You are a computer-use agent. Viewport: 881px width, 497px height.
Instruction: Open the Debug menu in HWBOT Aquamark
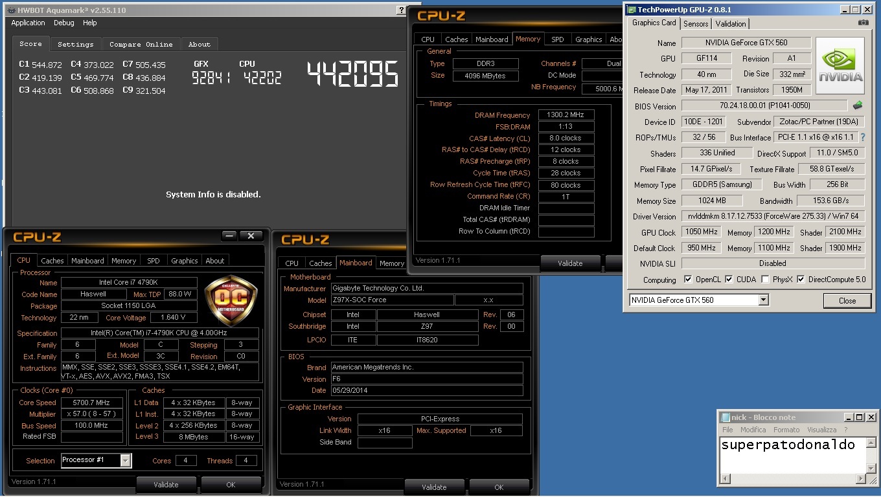pos(64,23)
